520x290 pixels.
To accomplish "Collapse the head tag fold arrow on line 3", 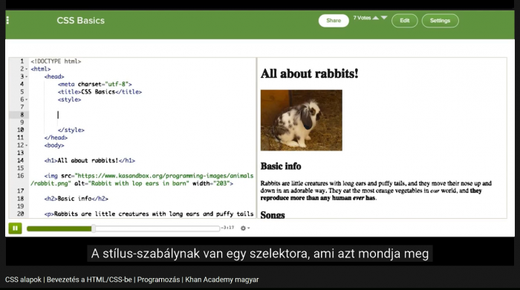I will click(27, 77).
